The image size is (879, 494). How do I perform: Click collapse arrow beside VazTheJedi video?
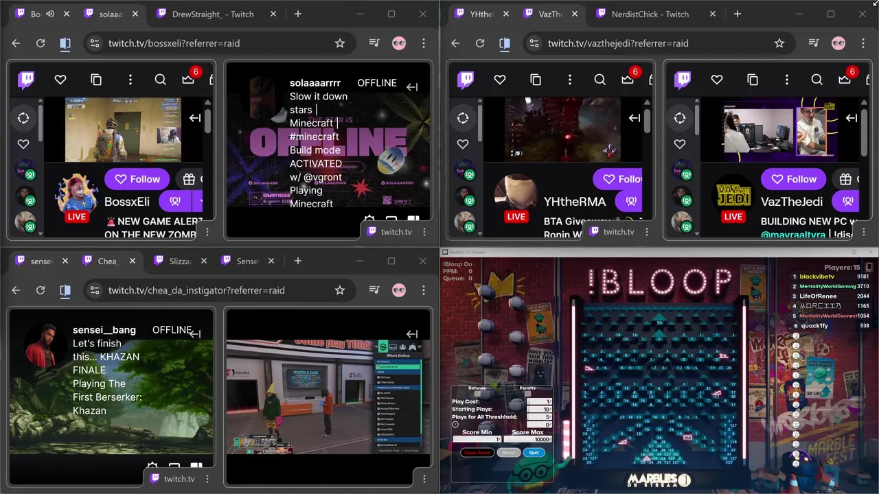pos(852,118)
